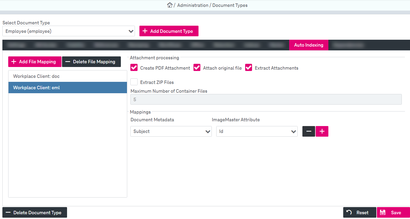The height and width of the screenshot is (219, 410).
Task: Click the plus button to add mapping row
Action: point(322,131)
